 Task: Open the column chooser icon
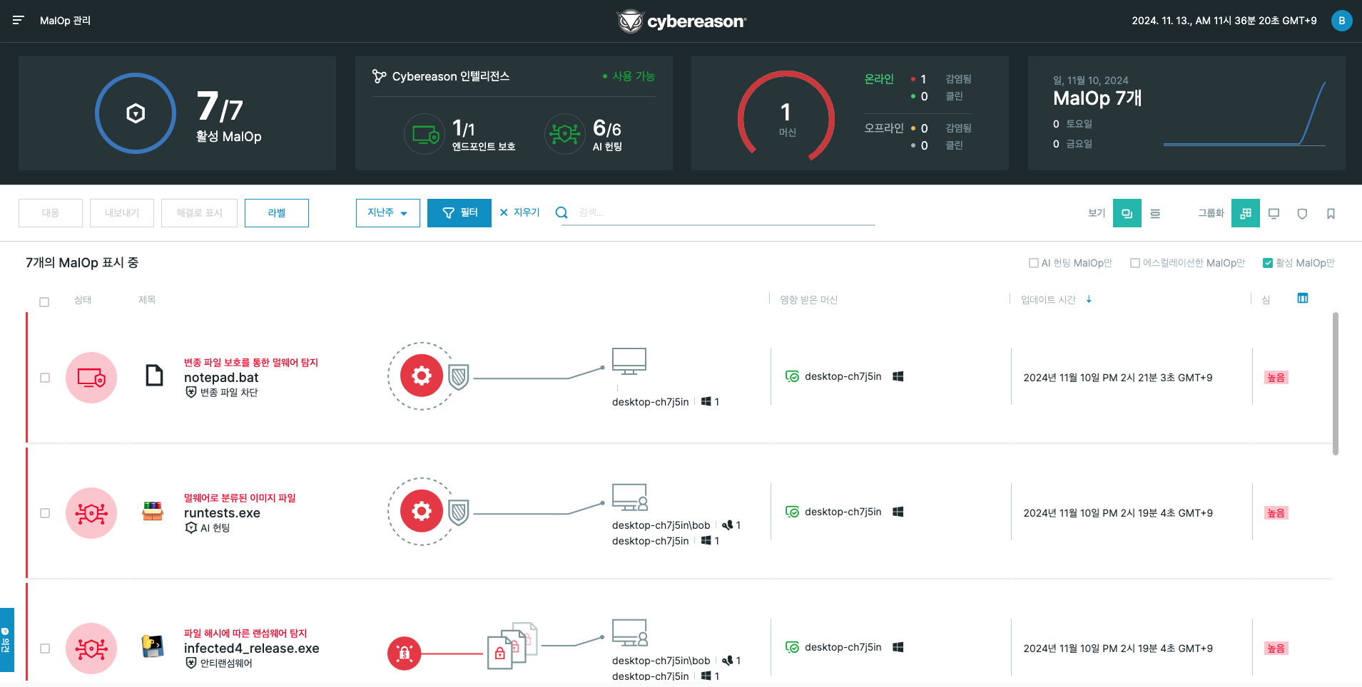tap(1303, 298)
